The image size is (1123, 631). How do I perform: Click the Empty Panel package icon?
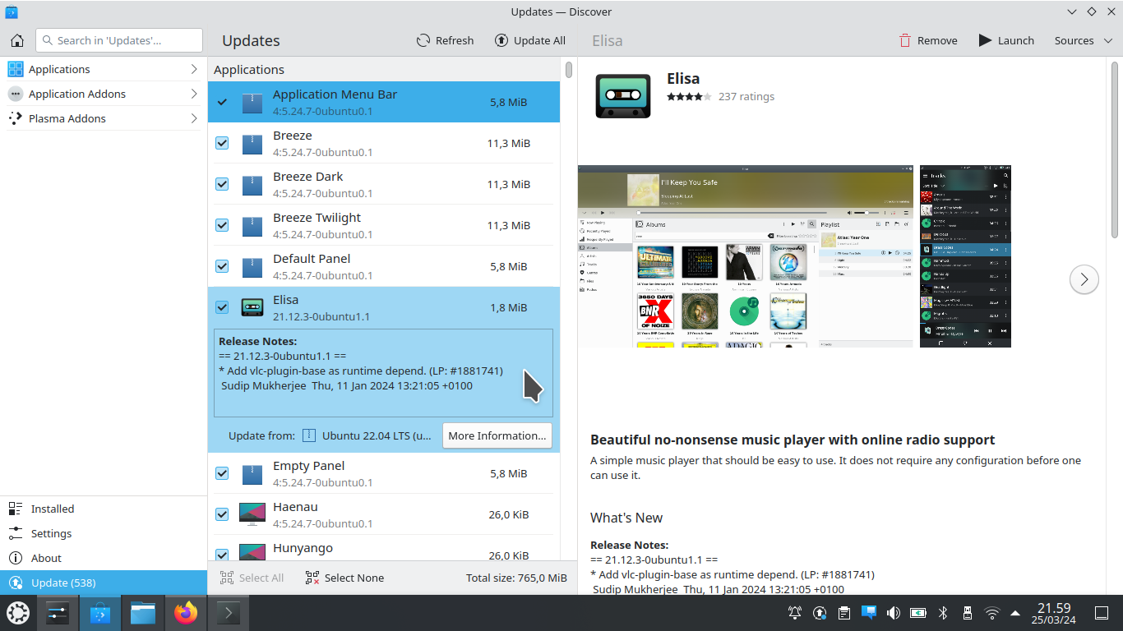pyautogui.click(x=252, y=474)
